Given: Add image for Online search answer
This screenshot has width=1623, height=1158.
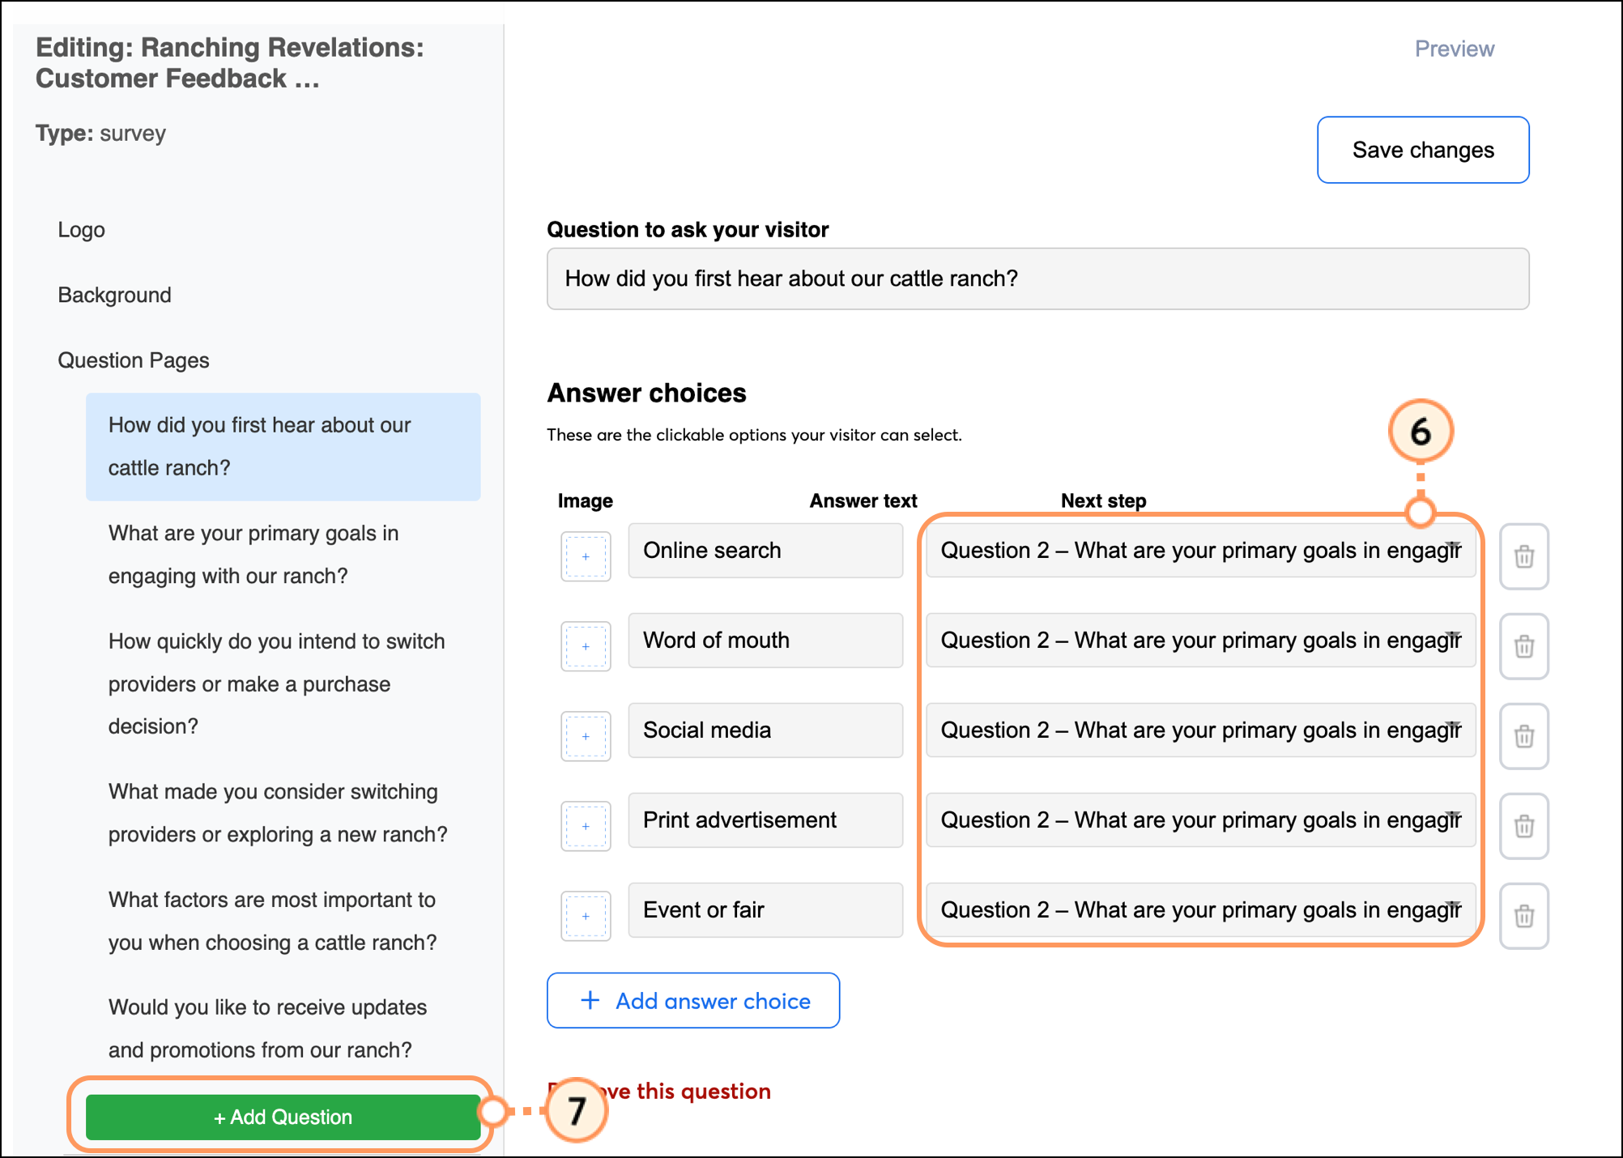Looking at the screenshot, I should pyautogui.click(x=586, y=556).
